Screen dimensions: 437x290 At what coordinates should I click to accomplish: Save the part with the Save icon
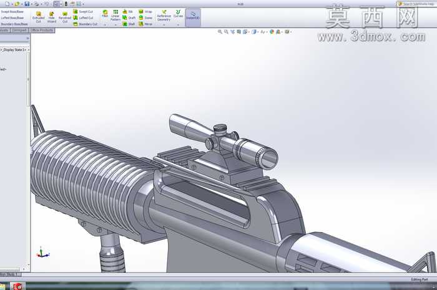tap(27, 4)
